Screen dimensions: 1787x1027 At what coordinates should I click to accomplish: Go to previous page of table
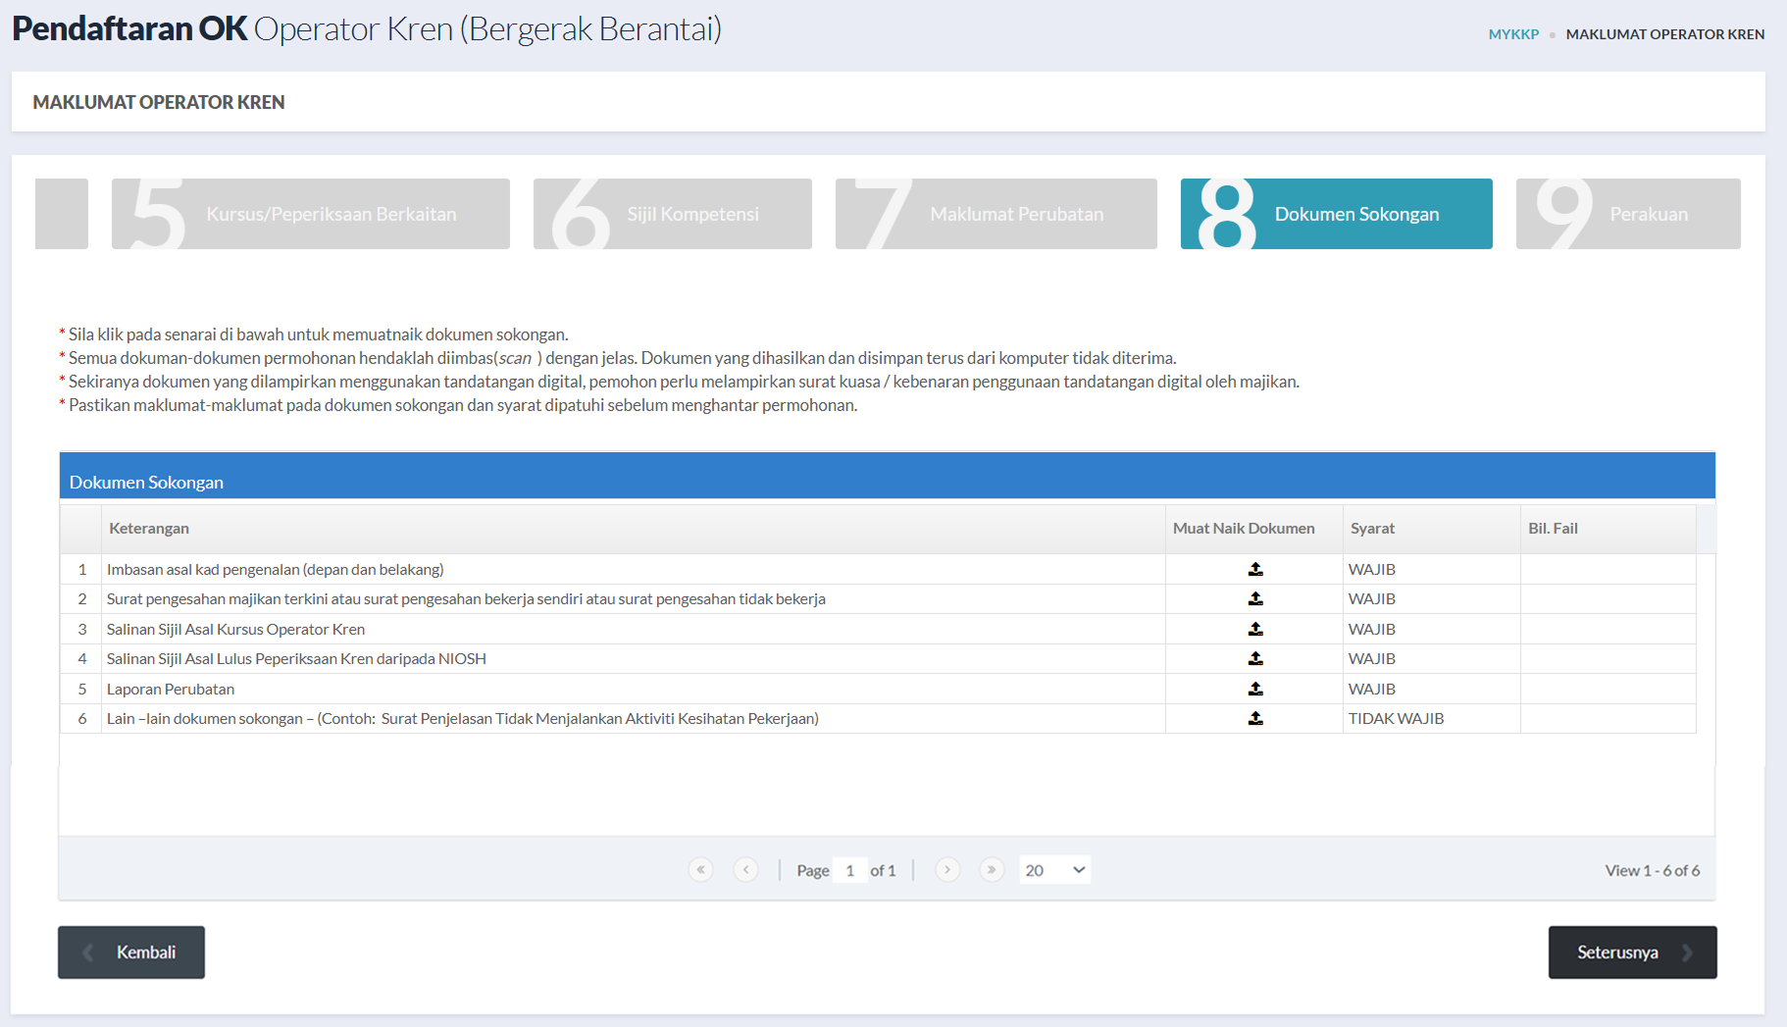(x=745, y=870)
